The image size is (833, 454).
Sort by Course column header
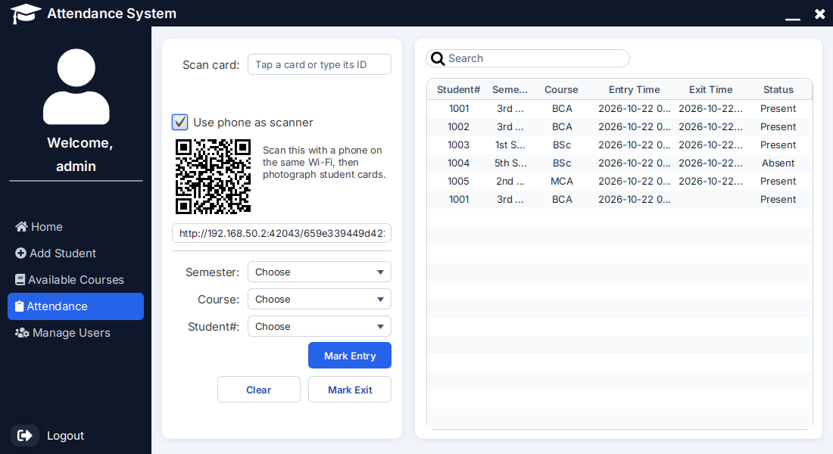[x=562, y=90]
